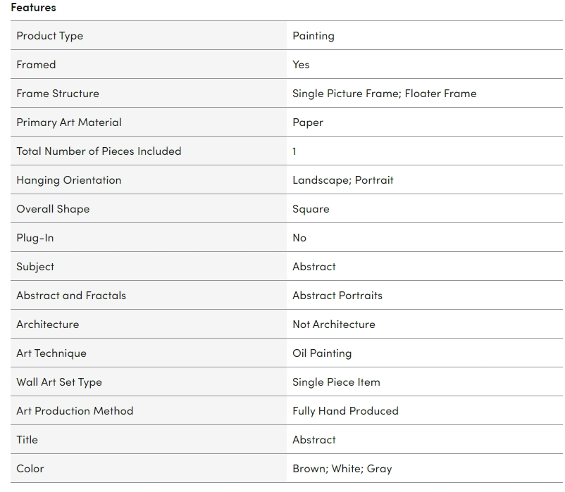Click the Primary Art Material label
The width and height of the screenshot is (565, 492).
69,122
